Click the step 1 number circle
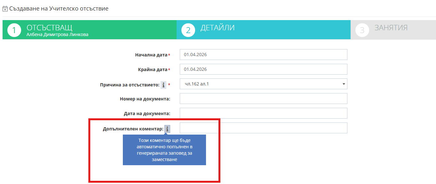436x184 pixels. tap(14, 30)
